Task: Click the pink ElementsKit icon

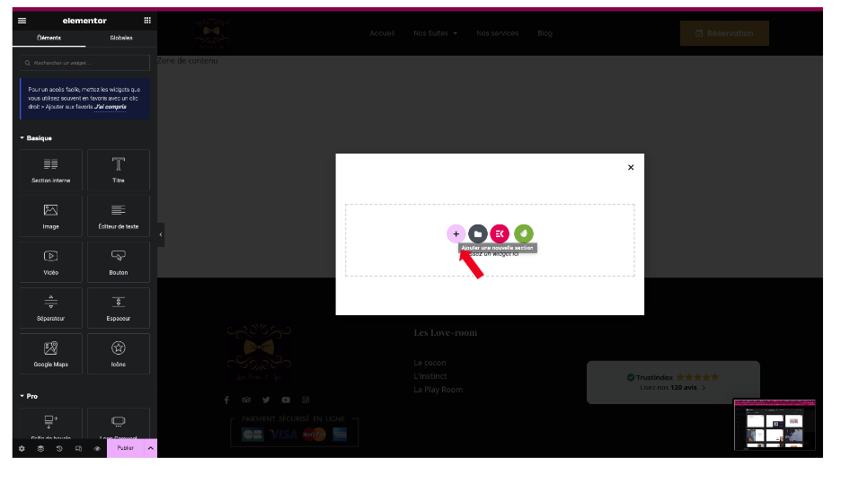Action: [x=500, y=233]
